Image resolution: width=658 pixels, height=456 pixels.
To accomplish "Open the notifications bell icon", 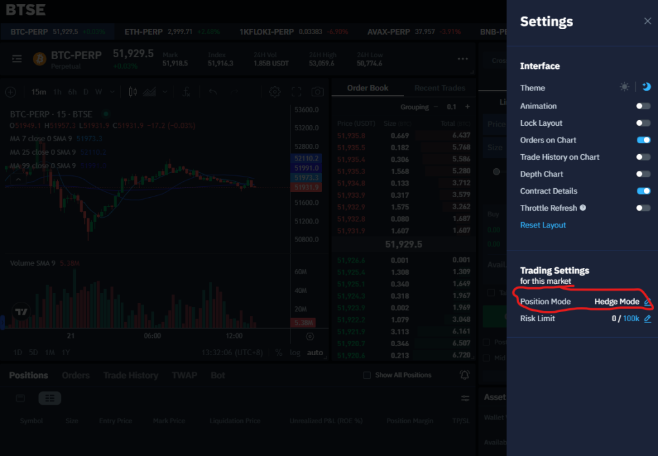I will (464, 375).
